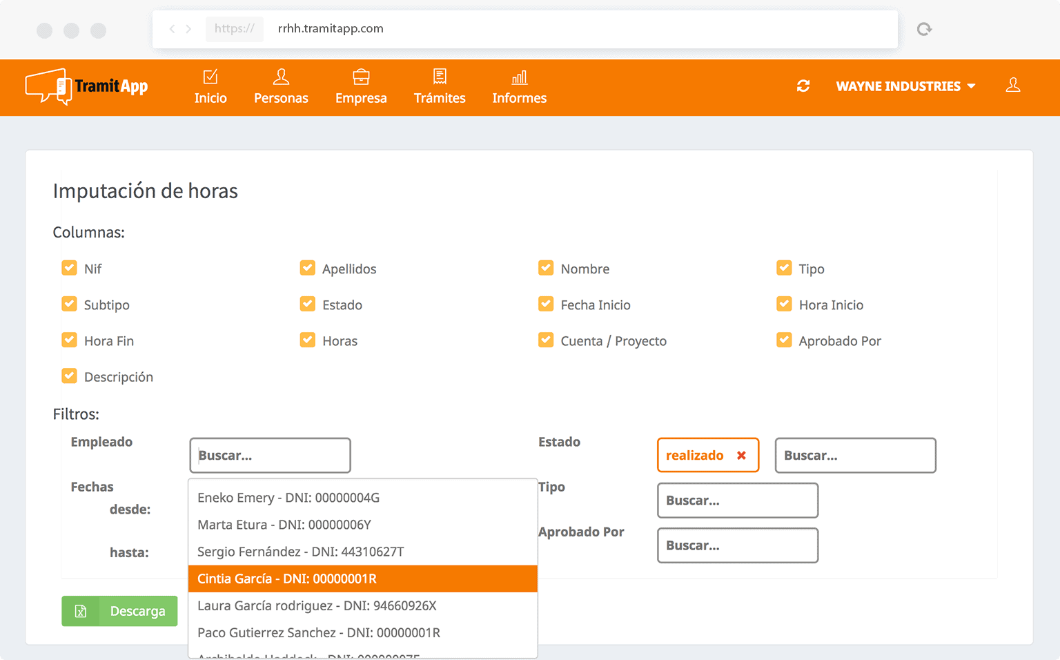Image resolution: width=1060 pixels, height=660 pixels.
Task: Open the Aprobado Por search dropdown field
Action: 738,545
